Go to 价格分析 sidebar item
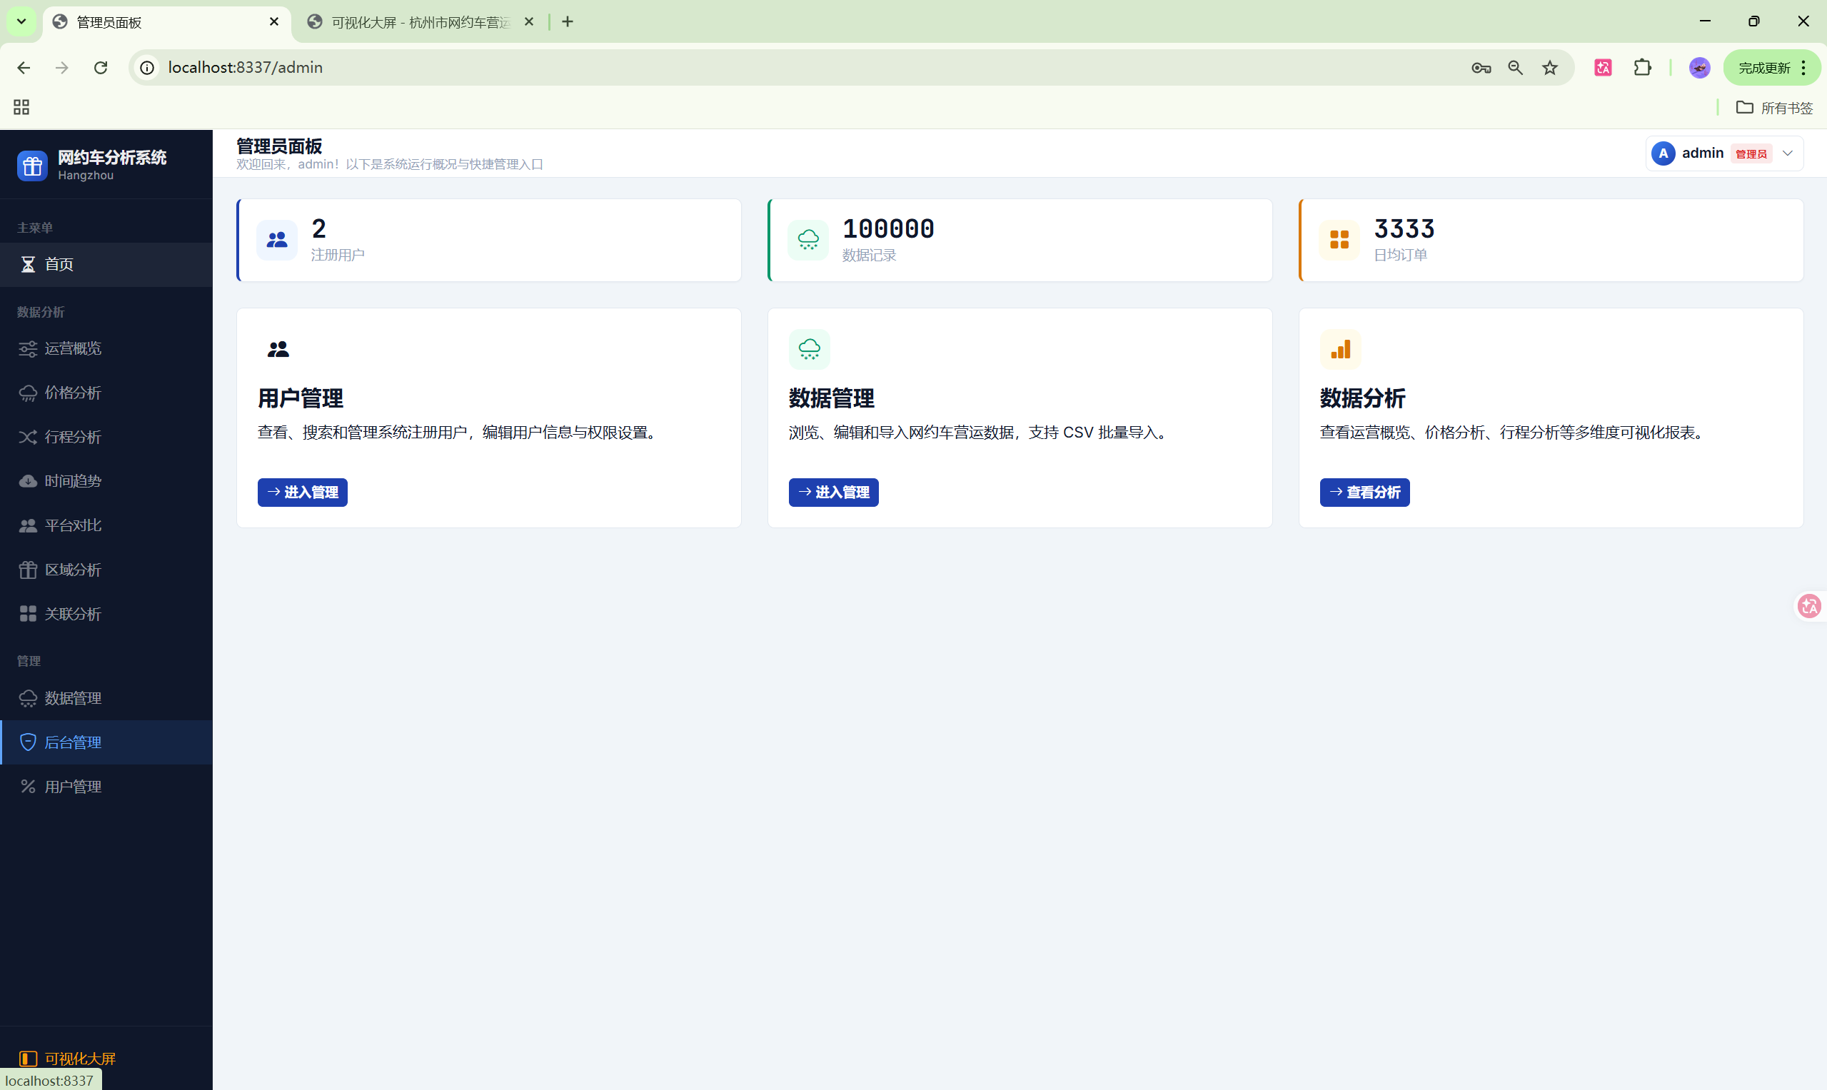Viewport: 1827px width, 1090px height. (73, 393)
